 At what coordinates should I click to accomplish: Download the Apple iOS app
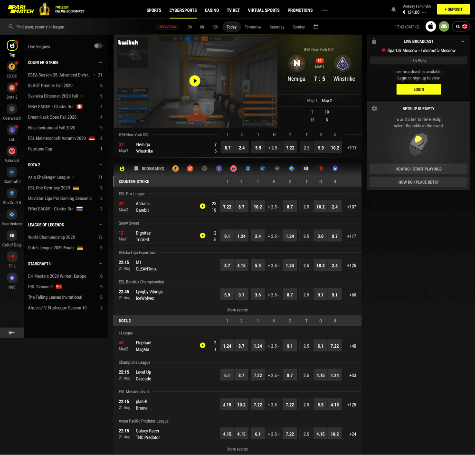pos(430,26)
